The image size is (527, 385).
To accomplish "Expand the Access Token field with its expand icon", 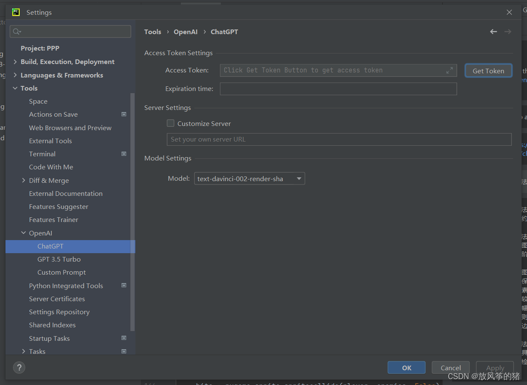I will point(450,70).
